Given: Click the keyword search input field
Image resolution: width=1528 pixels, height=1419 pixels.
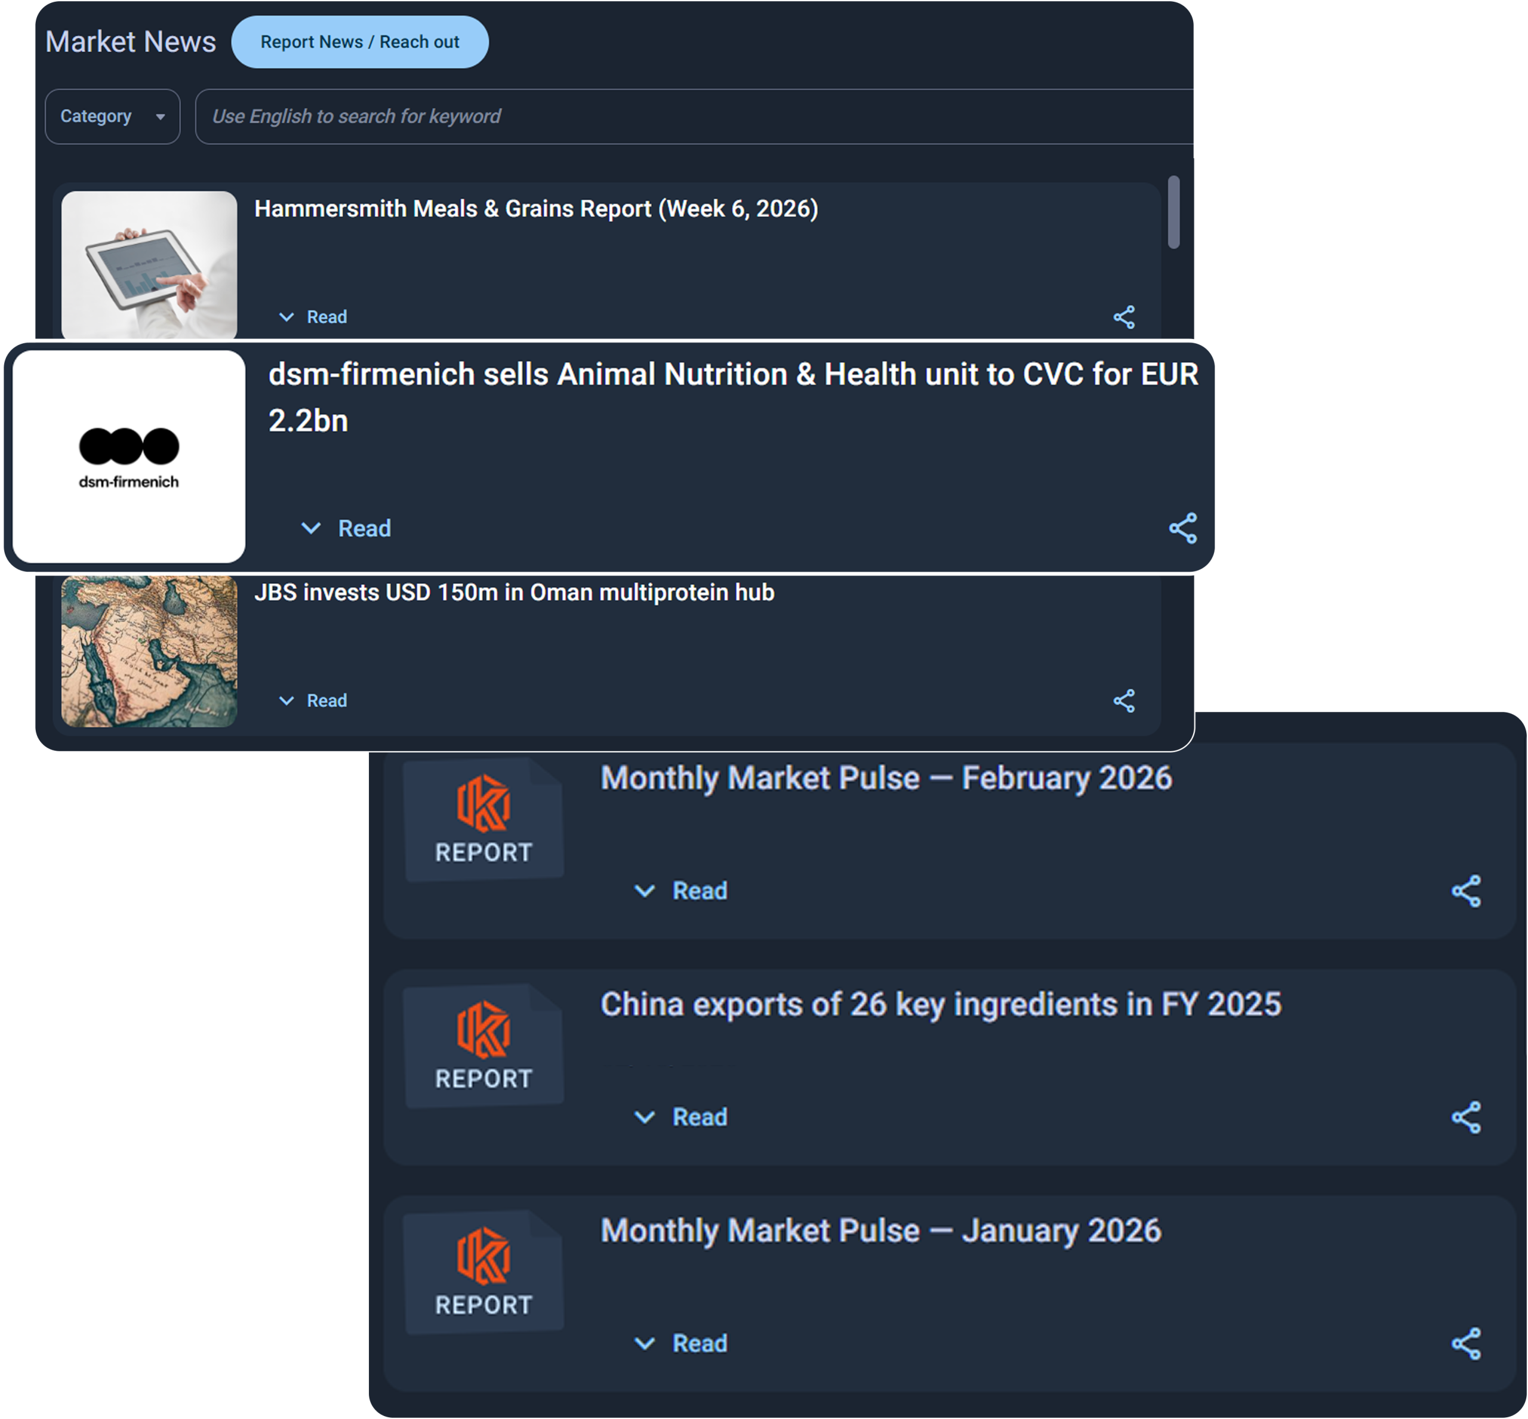Looking at the screenshot, I should coord(695,117).
